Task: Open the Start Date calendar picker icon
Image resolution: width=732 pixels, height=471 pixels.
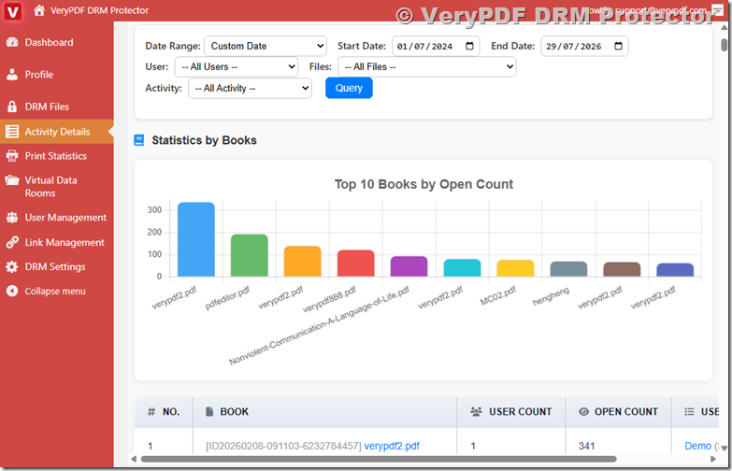Action: pos(469,46)
